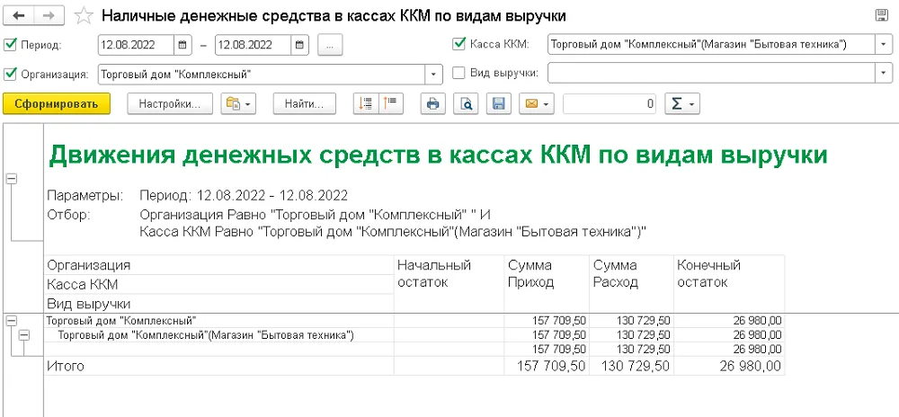Open calendar for period start date
The height and width of the screenshot is (417, 899).
pos(182,45)
